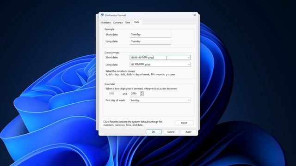296x166 pixels.
Task: Open the Currency tab
Action: (118, 23)
